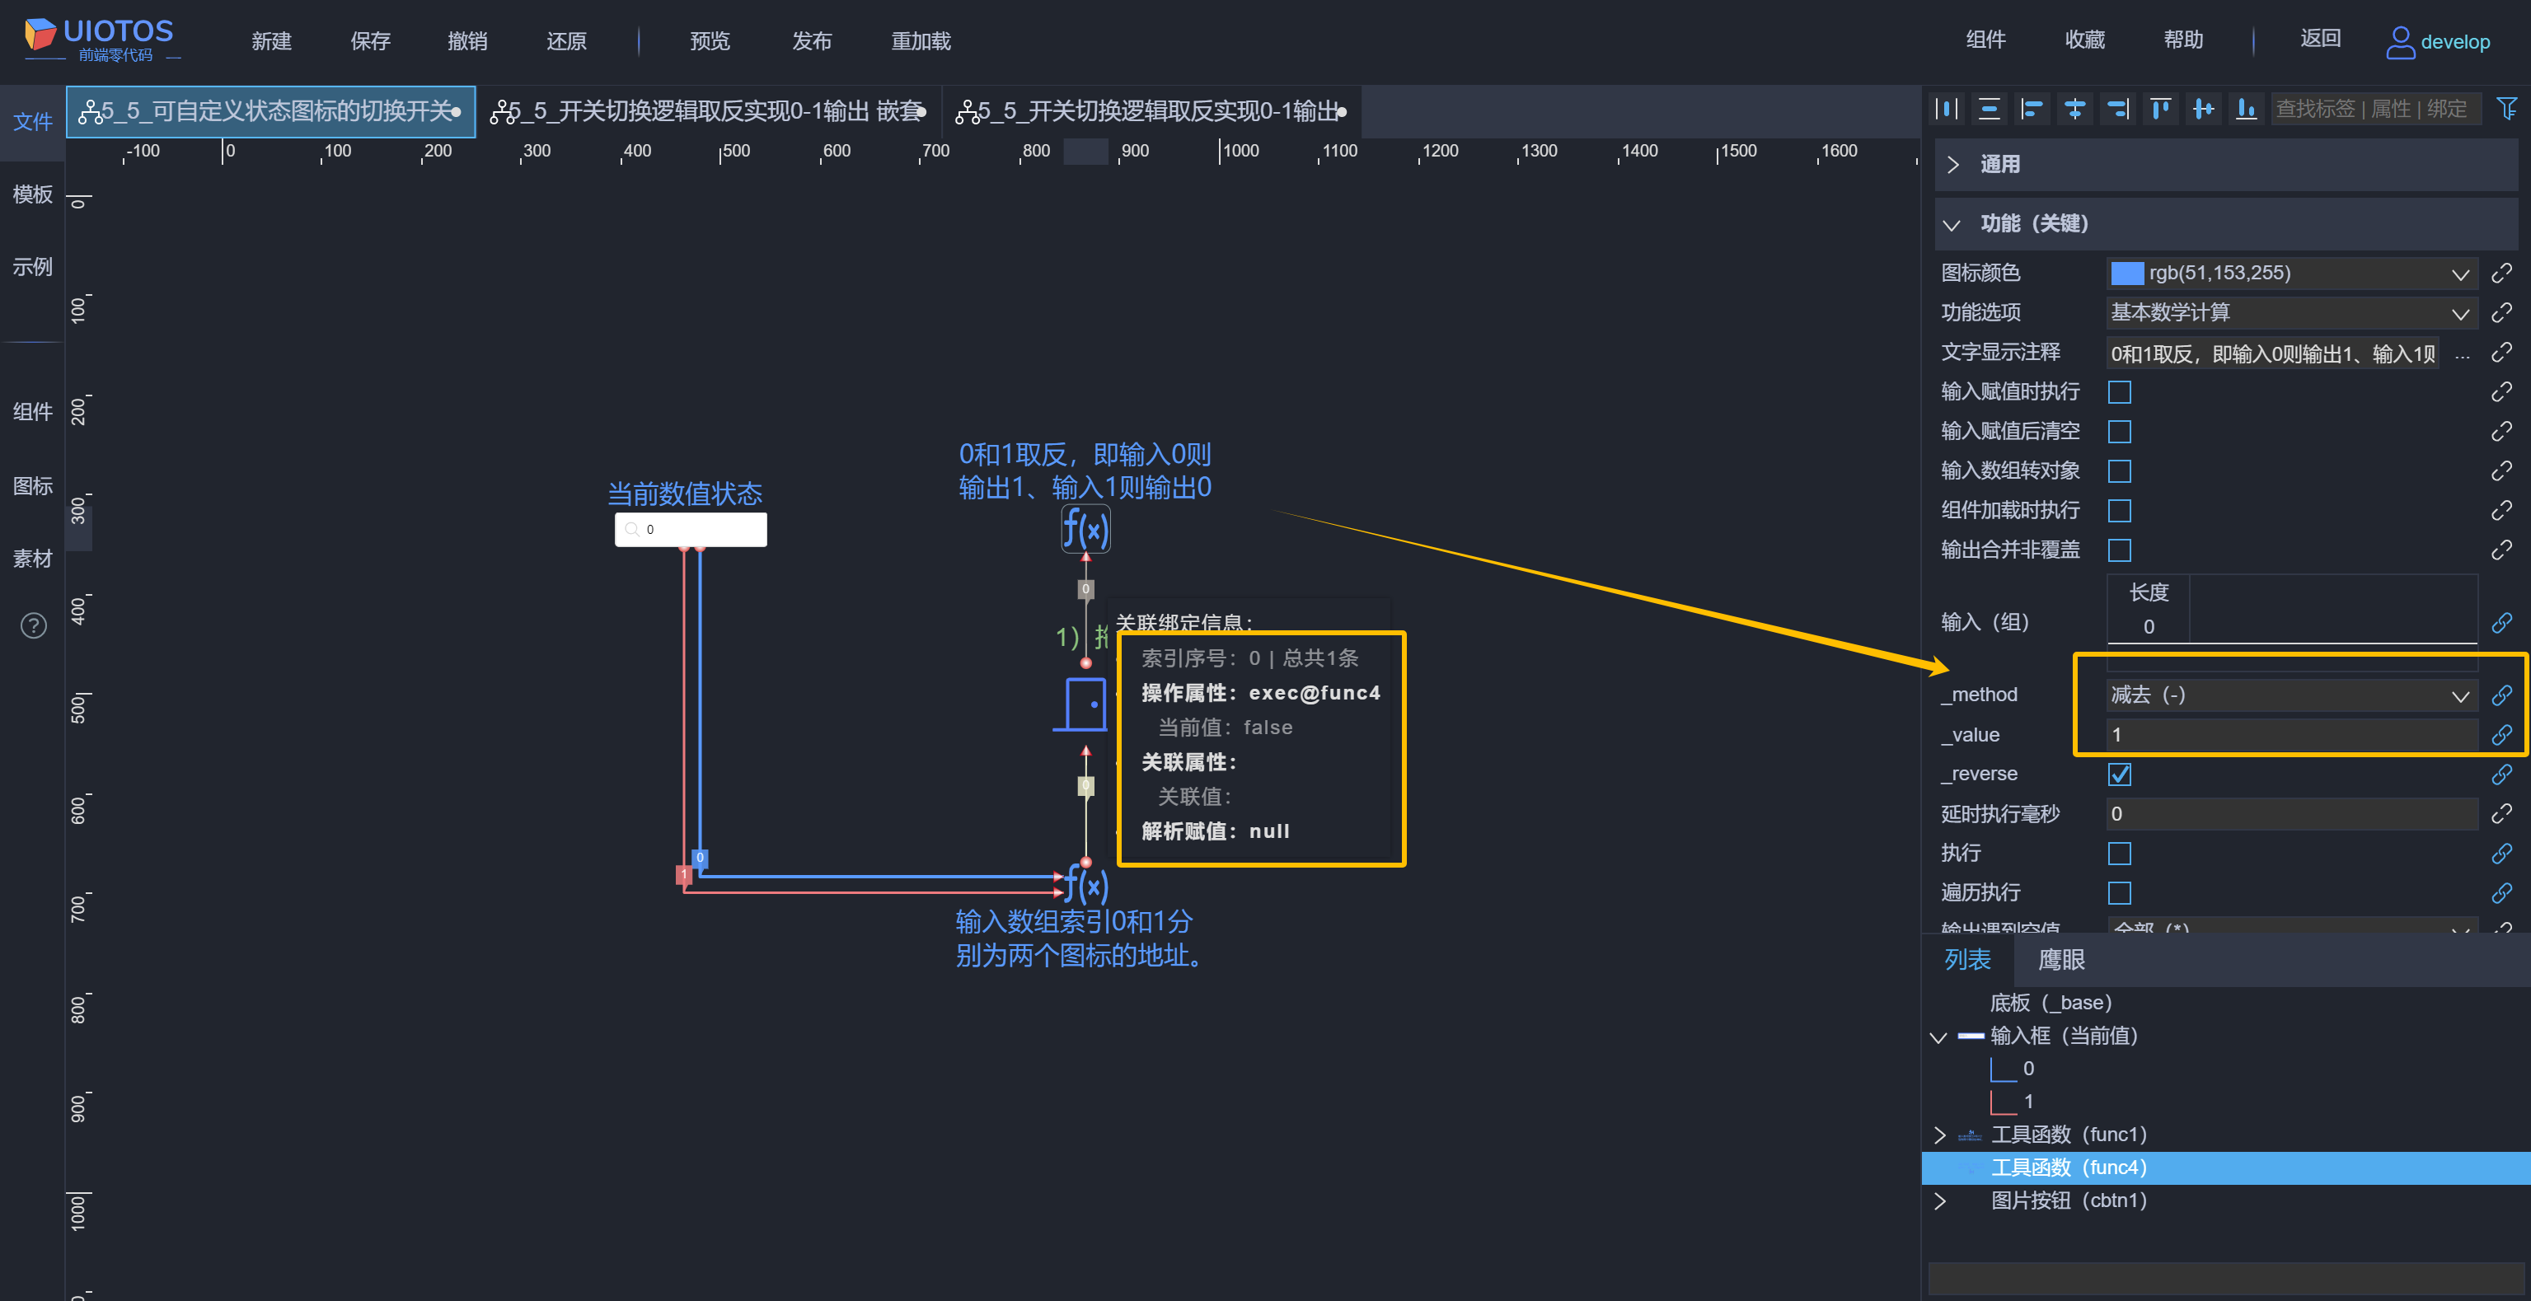
Task: Switch to the 鹰眼 tab
Action: tap(2060, 959)
